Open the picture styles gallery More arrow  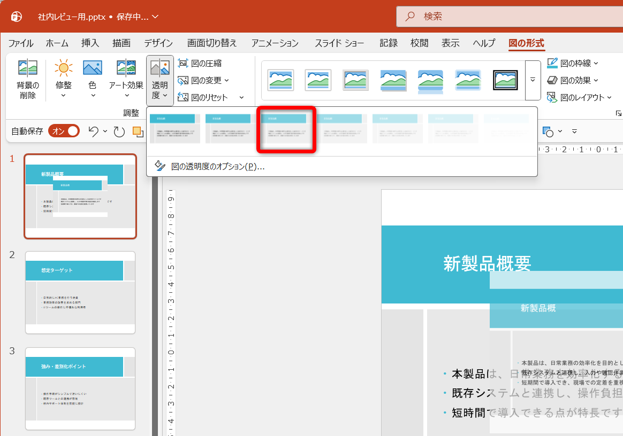(533, 79)
